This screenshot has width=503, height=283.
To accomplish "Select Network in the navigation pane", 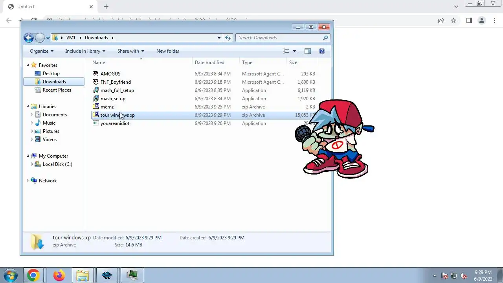I will pyautogui.click(x=48, y=181).
